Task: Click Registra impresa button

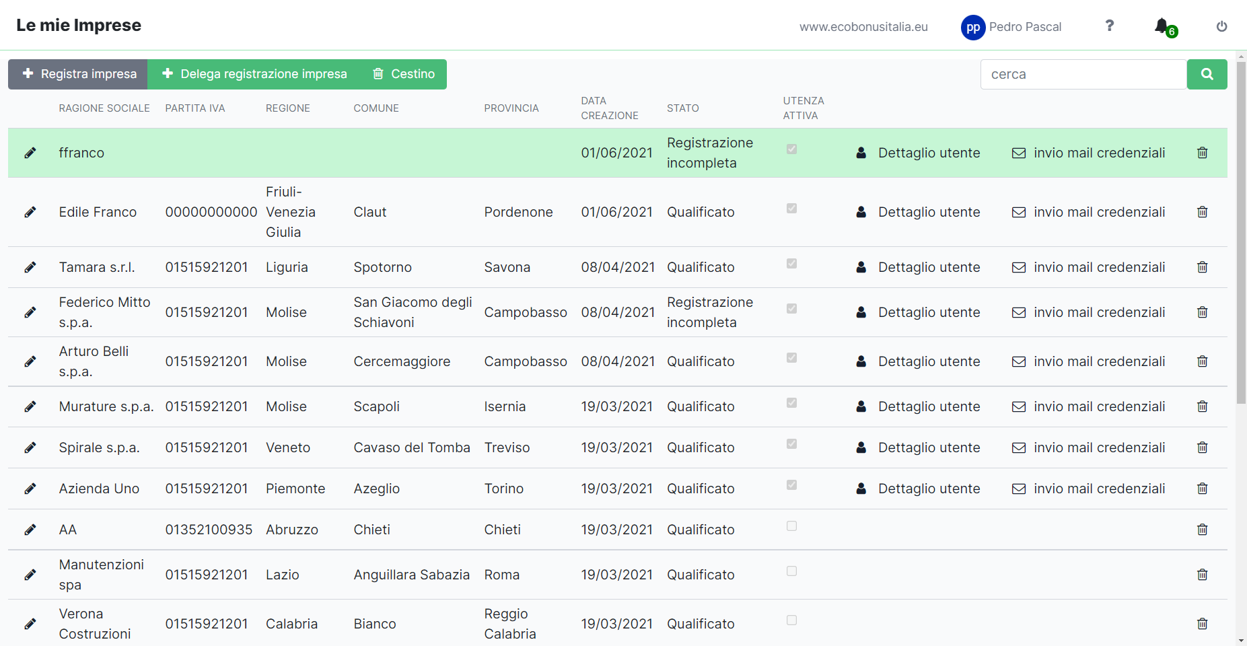Action: click(x=78, y=74)
